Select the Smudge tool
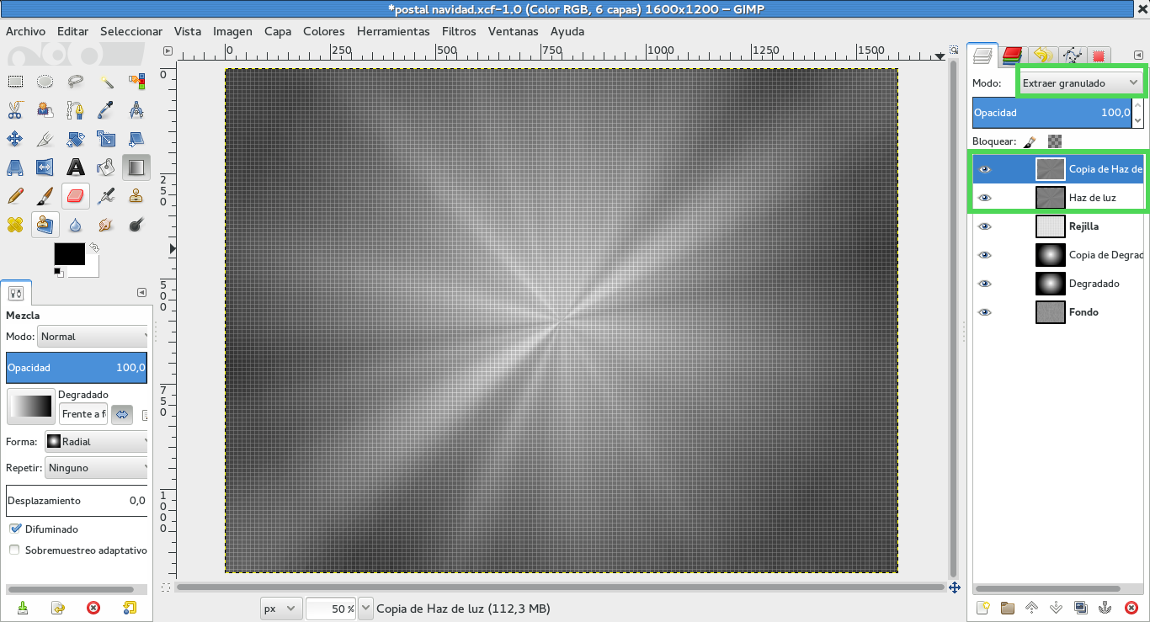 [106, 225]
